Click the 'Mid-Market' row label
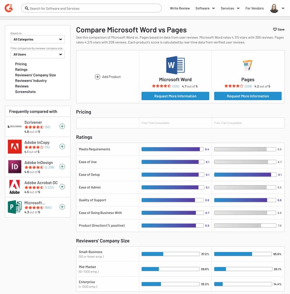The height and width of the screenshot is (294, 290). tap(87, 267)
